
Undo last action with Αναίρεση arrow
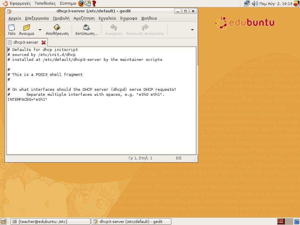point(113,30)
